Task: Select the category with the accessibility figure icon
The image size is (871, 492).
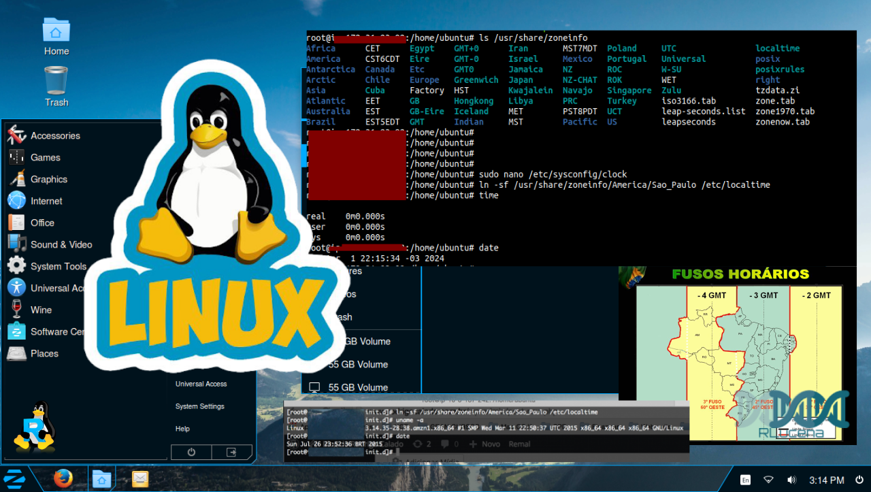Action: 16,288
